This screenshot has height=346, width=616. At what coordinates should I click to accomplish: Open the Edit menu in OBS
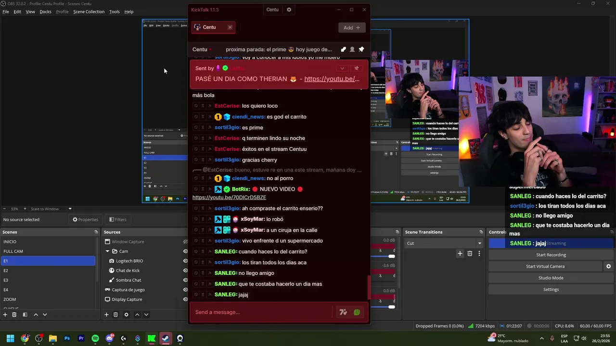pyautogui.click(x=17, y=12)
